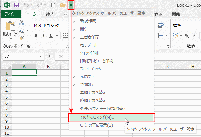201x137 pixels.
Task: Uncheck 元に戻す in the customize menu
Action: [x=111, y=77]
